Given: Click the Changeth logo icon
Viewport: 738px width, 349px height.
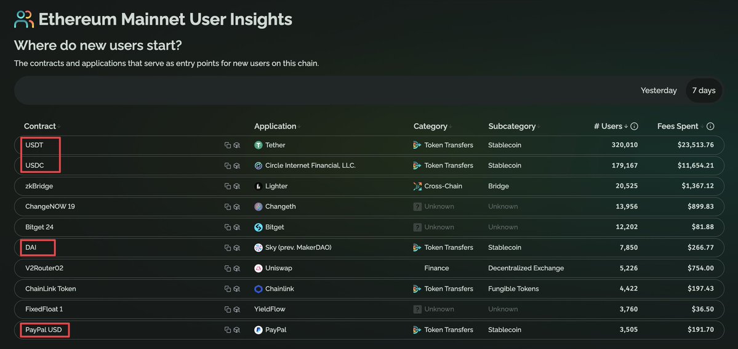Looking at the screenshot, I should 259,207.
